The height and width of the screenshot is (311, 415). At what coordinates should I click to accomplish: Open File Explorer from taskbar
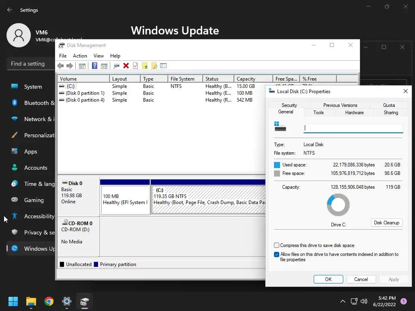pos(31,301)
